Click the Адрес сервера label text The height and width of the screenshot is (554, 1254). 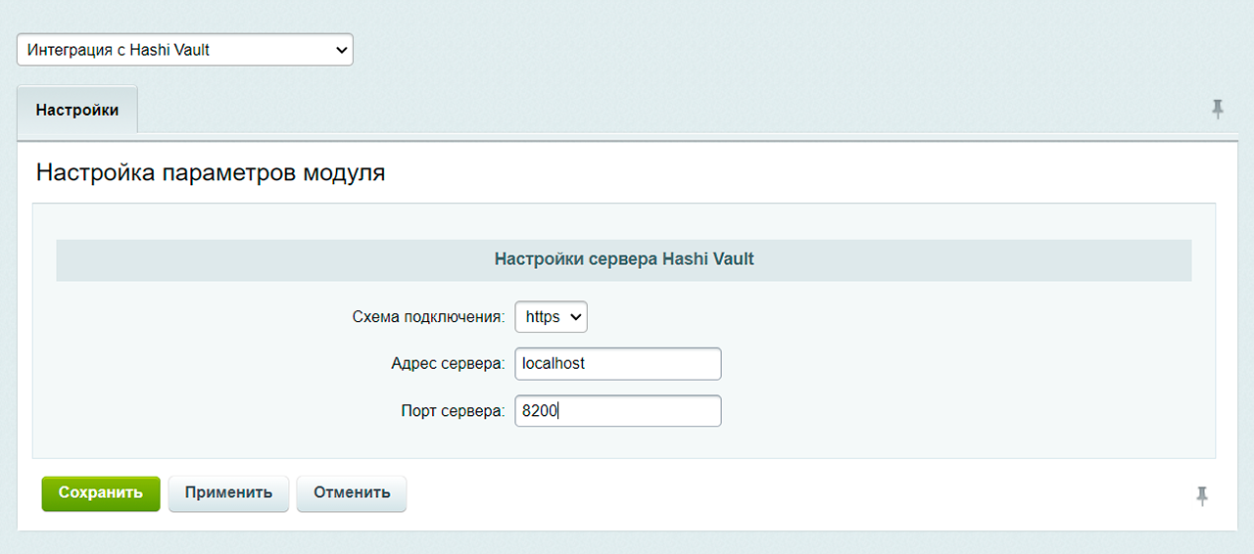tap(448, 364)
